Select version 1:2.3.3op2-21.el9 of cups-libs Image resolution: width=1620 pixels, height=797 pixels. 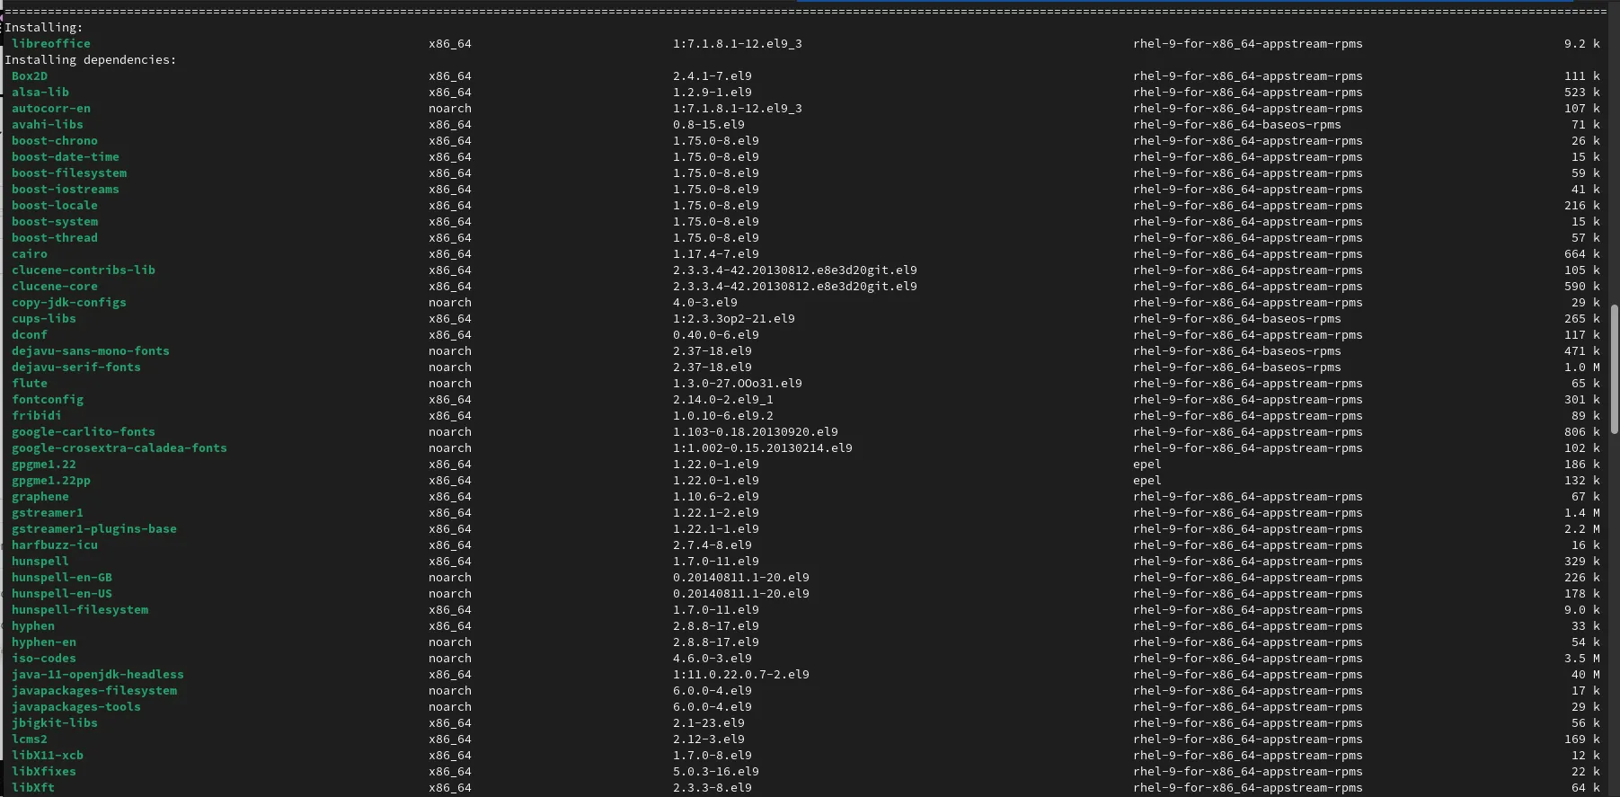click(734, 318)
